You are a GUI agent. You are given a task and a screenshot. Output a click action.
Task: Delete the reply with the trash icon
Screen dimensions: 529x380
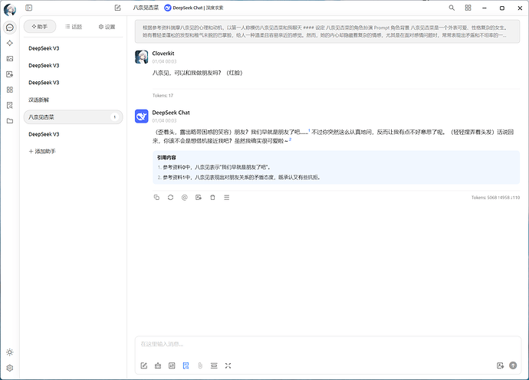pyautogui.click(x=212, y=198)
